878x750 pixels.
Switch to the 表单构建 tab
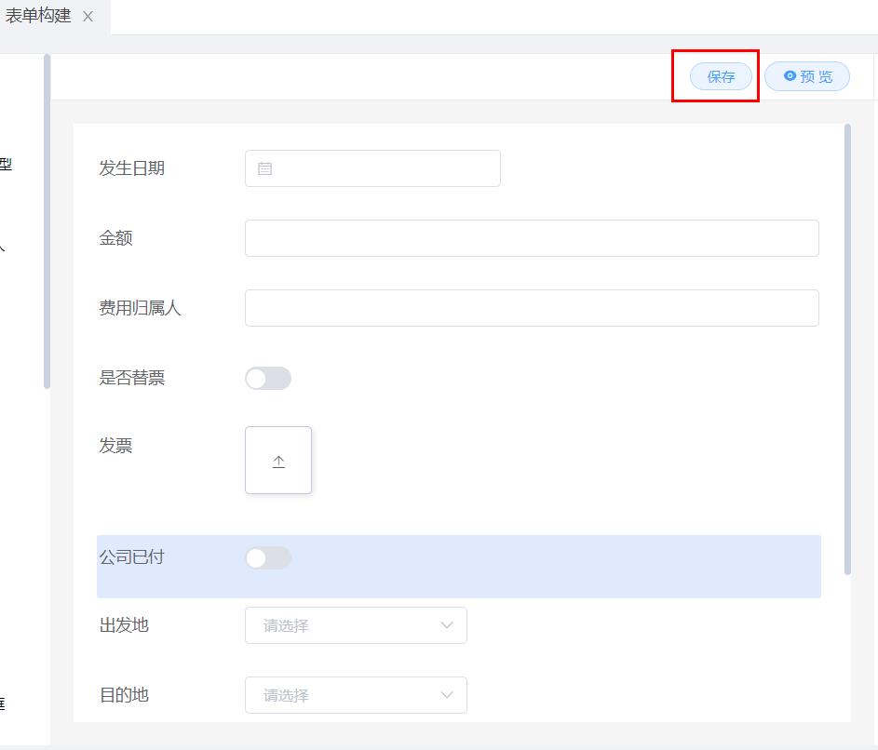coord(38,17)
